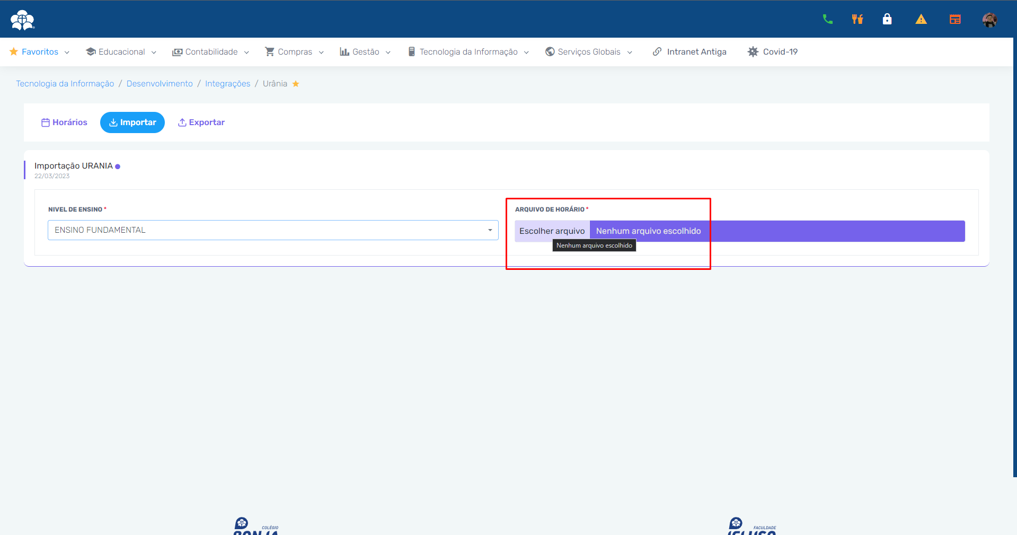Click the white padlock icon
Image resolution: width=1017 pixels, height=535 pixels.
coord(887,20)
